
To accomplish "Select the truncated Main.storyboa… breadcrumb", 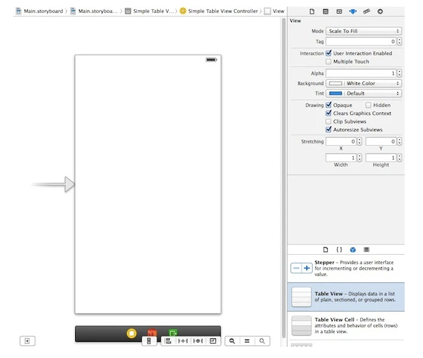I will (x=94, y=11).
